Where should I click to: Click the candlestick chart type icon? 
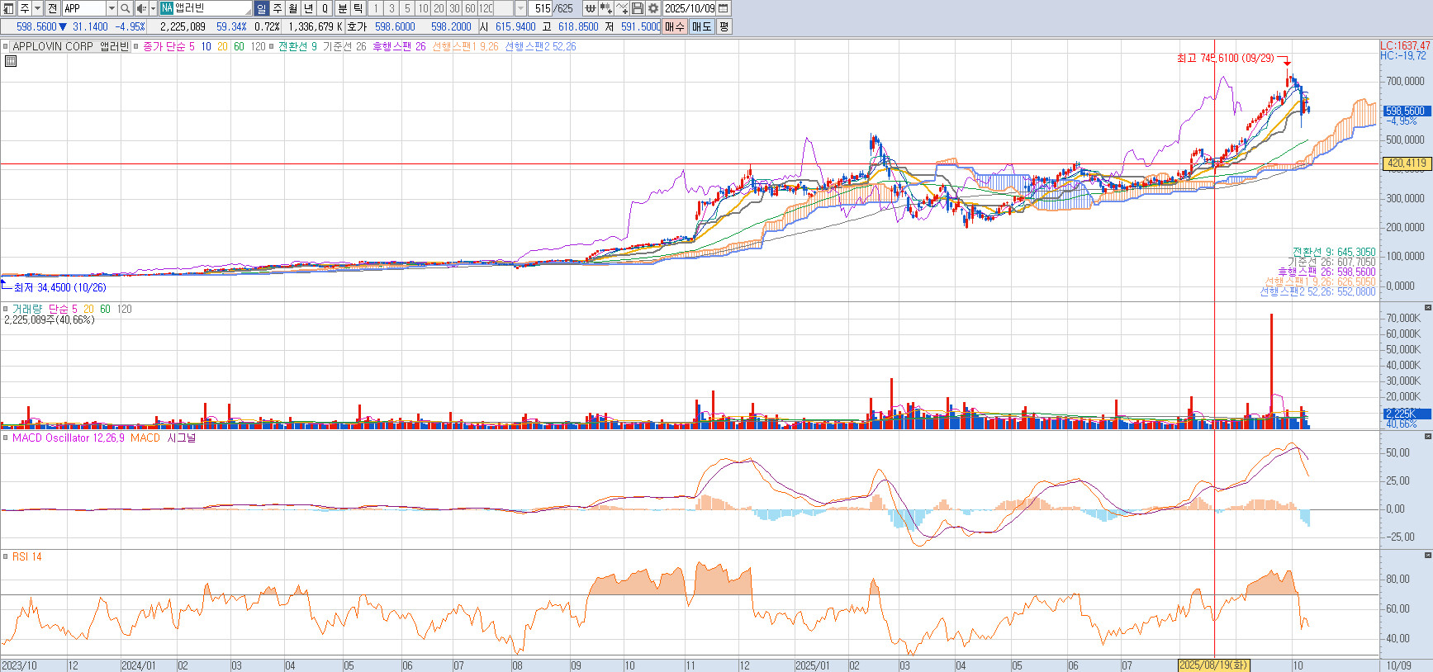[x=605, y=8]
